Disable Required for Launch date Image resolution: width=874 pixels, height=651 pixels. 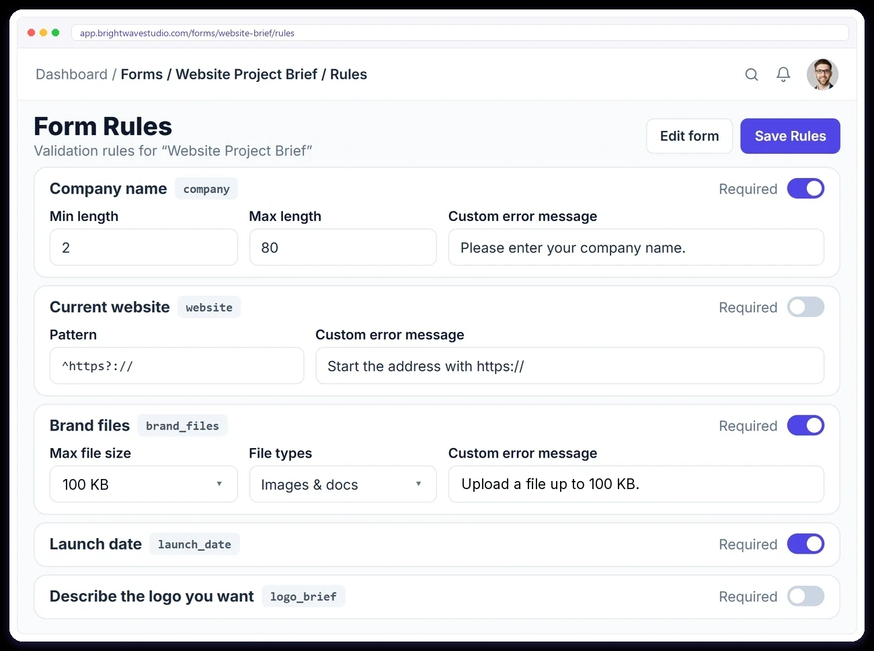click(805, 544)
